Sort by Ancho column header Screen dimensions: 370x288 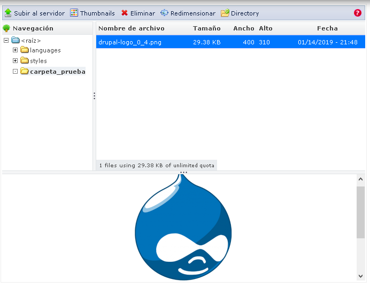pyautogui.click(x=244, y=28)
